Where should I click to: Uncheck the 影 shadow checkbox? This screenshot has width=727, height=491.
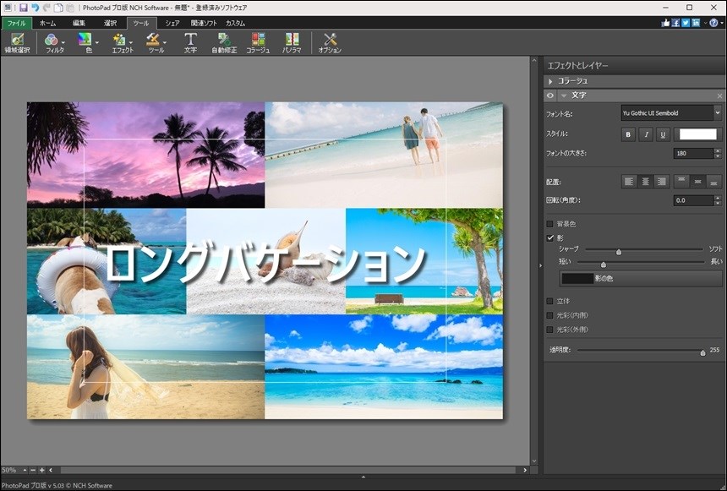tap(550, 238)
